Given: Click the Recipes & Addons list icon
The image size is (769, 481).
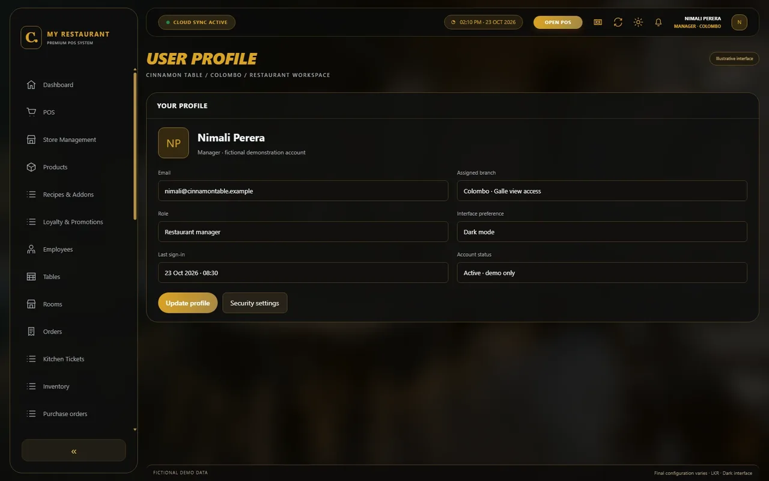Looking at the screenshot, I should click(31, 194).
